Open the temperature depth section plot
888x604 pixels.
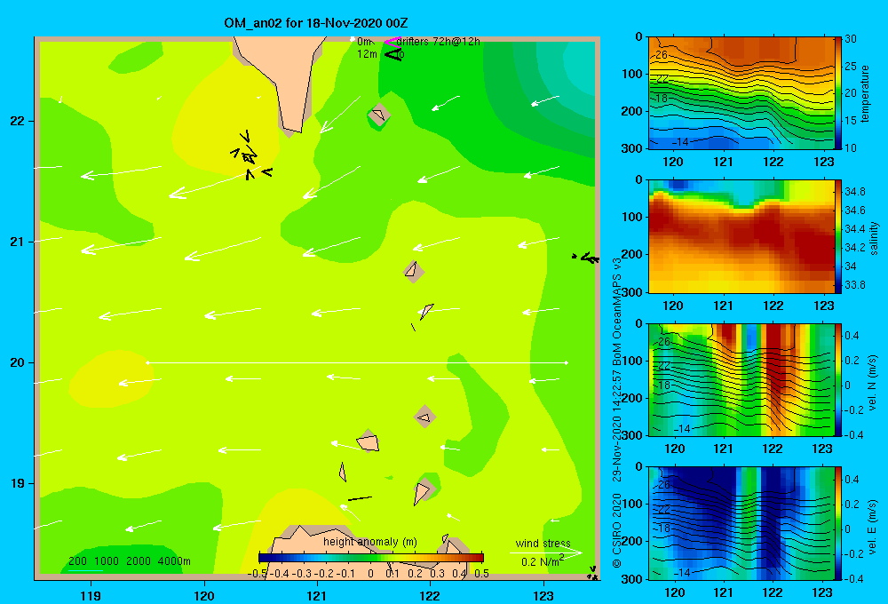tap(741, 93)
